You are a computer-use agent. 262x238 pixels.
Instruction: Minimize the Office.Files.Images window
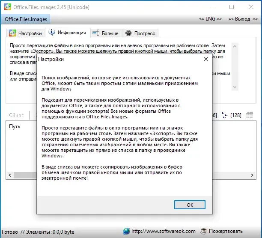click(212, 7)
